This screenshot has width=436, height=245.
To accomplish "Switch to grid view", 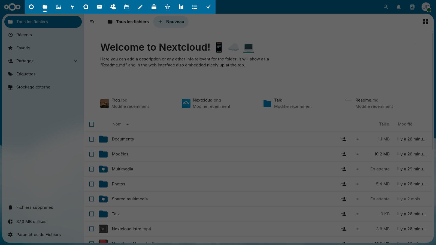I will click(x=426, y=22).
